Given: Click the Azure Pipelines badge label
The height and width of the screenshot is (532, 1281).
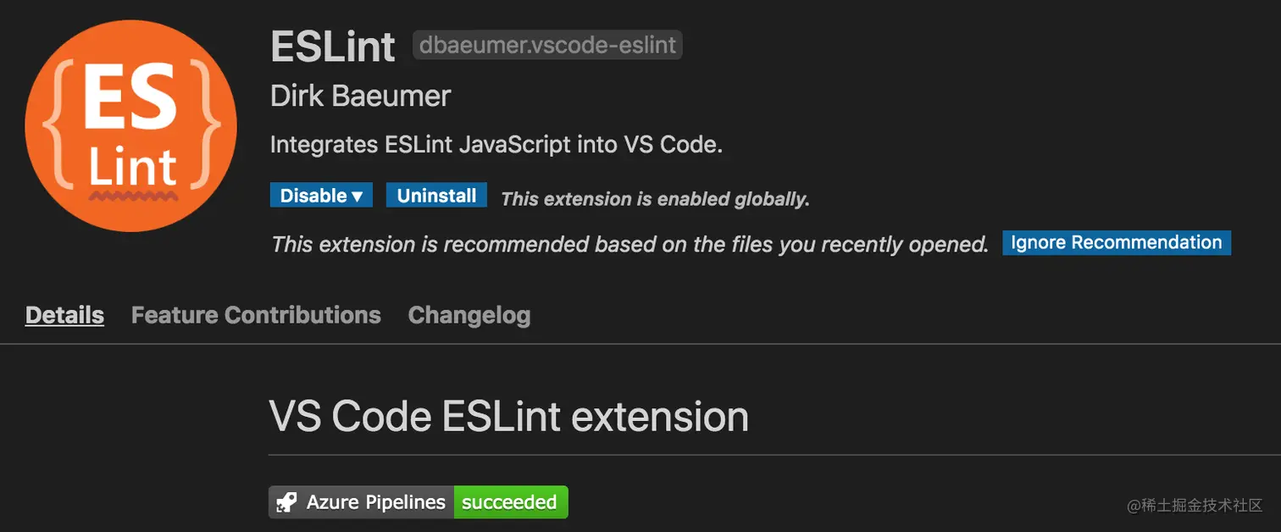Looking at the screenshot, I should tap(375, 502).
